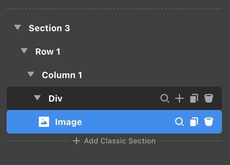Image resolution: width=230 pixels, height=165 pixels.
Task: Collapse the Row 1 disclosure triangle
Action: tap(24, 51)
